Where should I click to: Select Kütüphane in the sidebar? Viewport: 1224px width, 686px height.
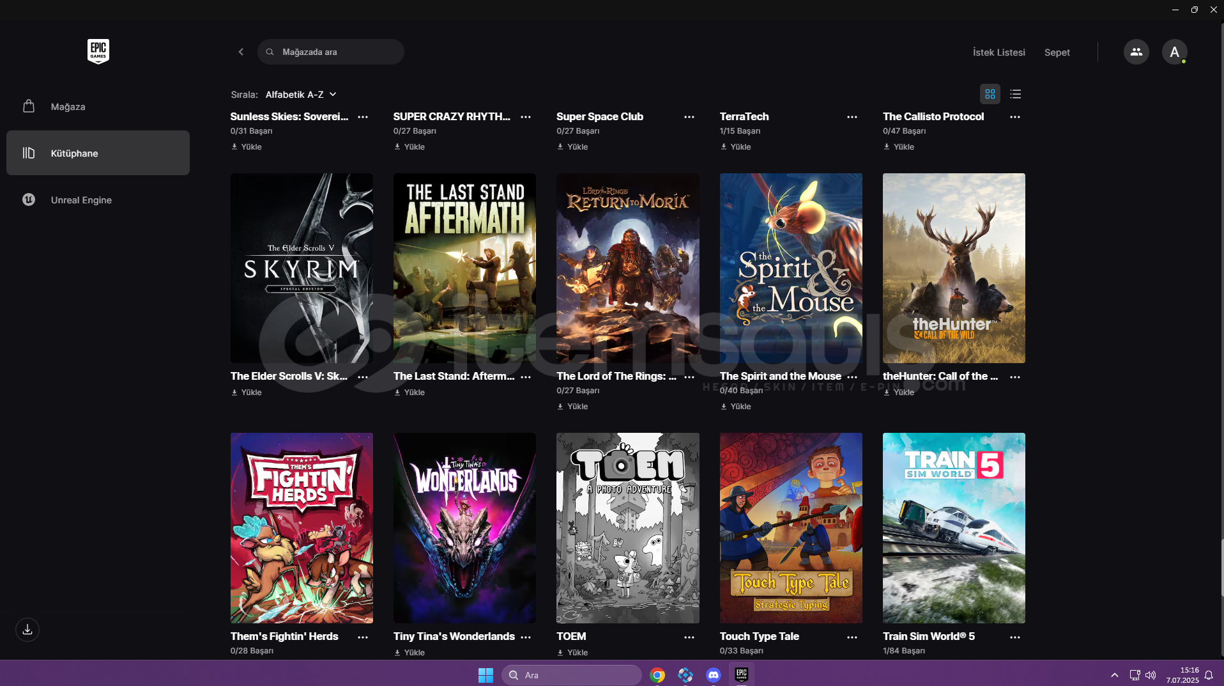coord(98,153)
